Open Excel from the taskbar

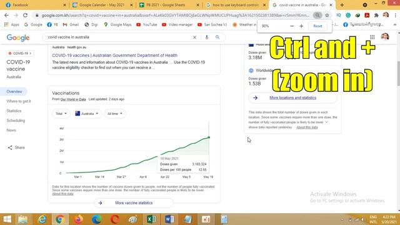click(151, 219)
